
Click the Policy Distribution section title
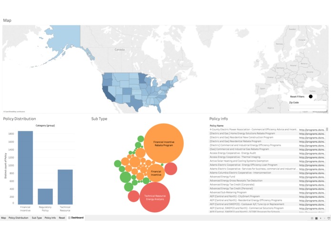tap(20, 119)
